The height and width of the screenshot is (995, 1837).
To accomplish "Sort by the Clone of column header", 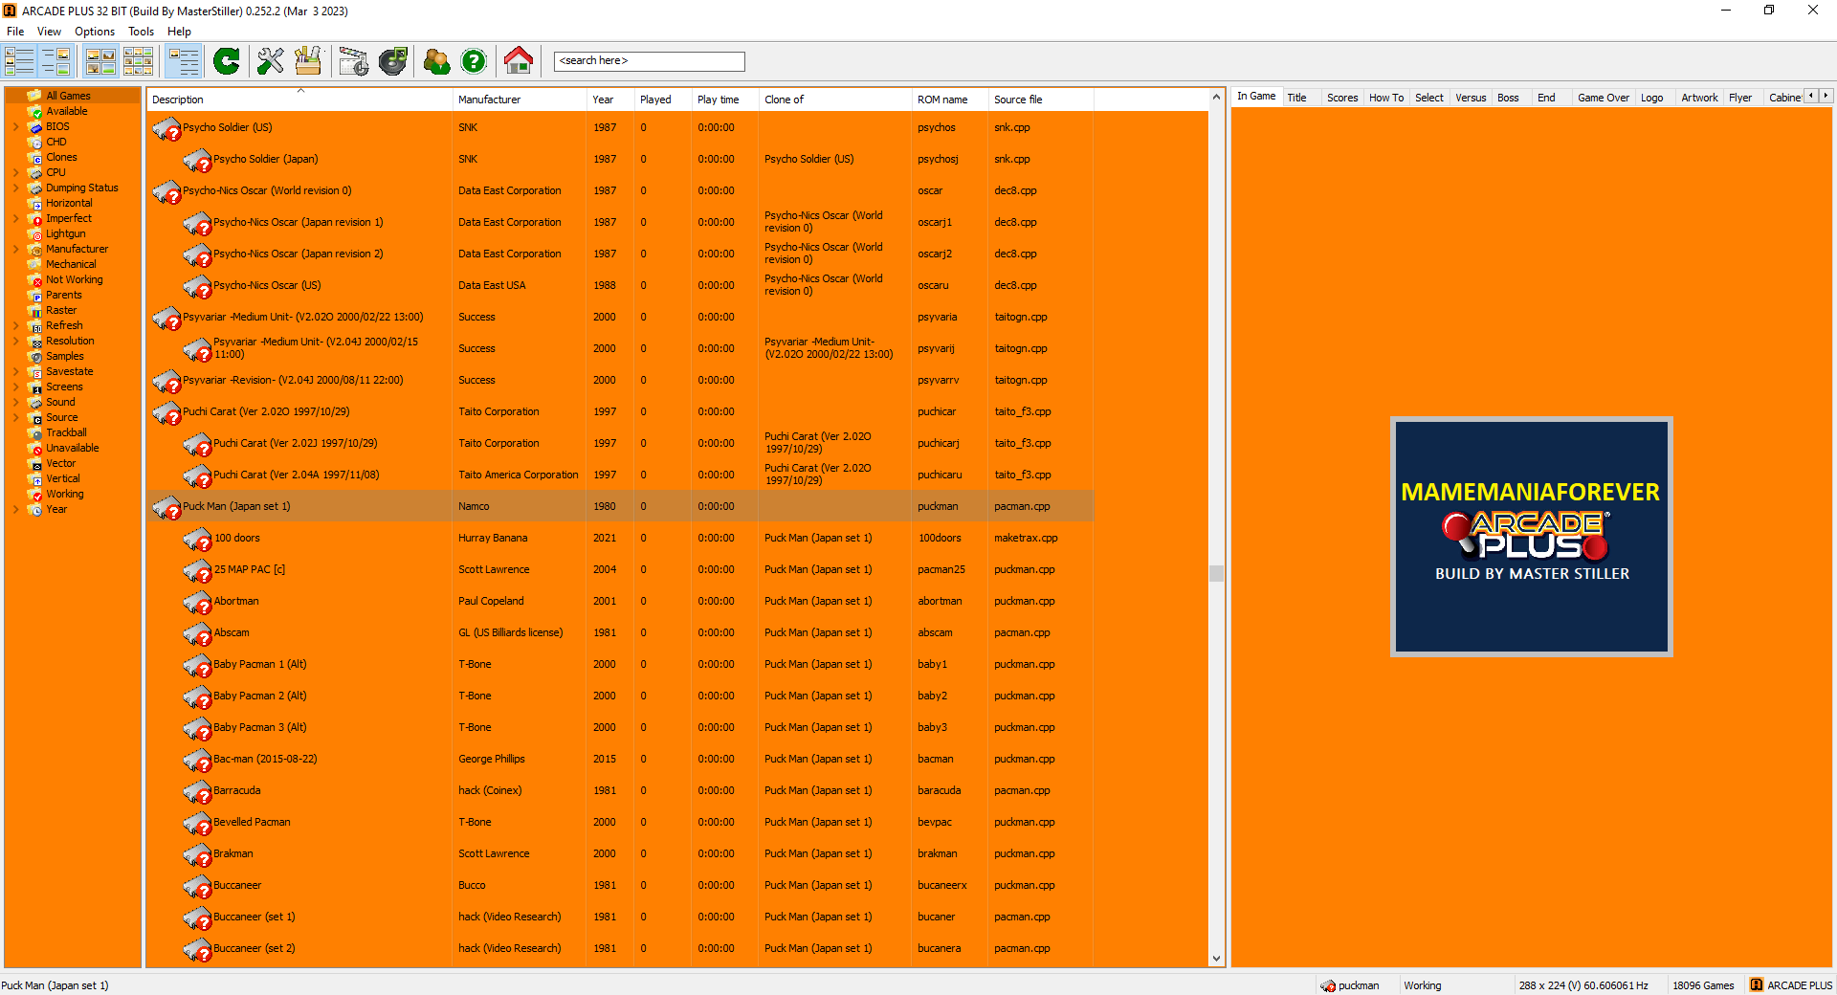I will point(835,99).
